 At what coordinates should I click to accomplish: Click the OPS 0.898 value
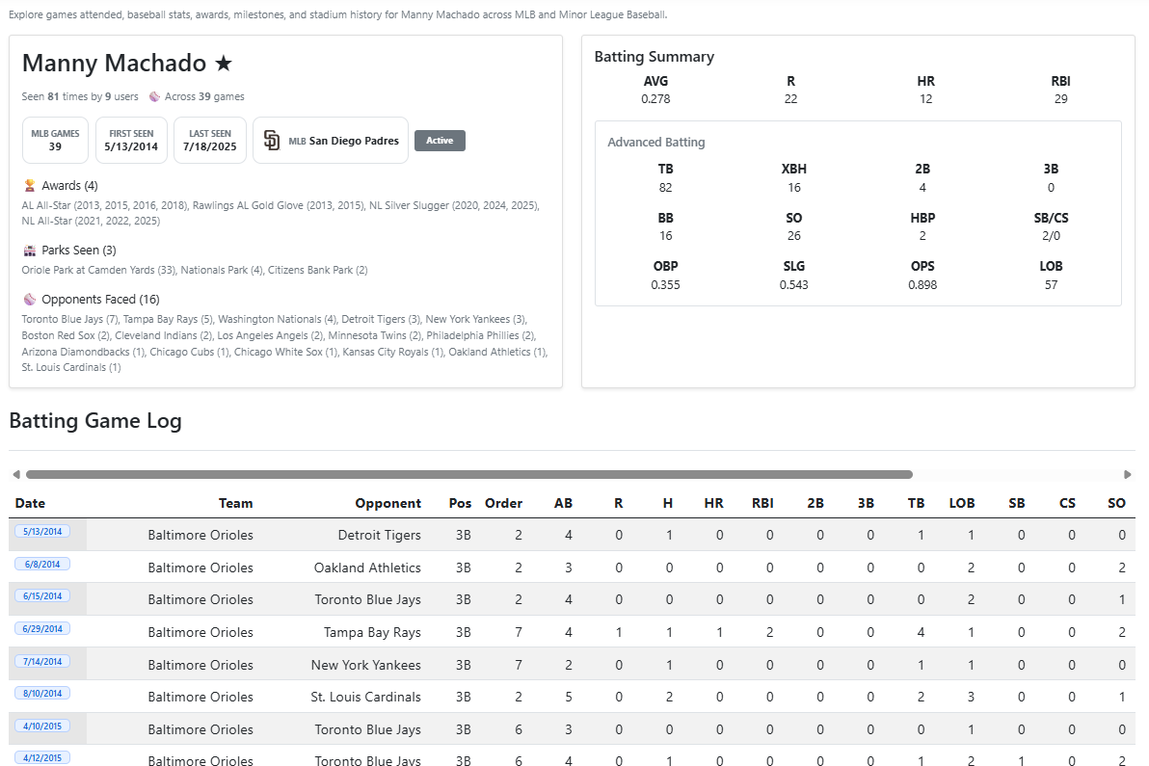pyautogui.click(x=922, y=285)
